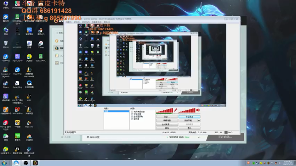The height and width of the screenshot is (166, 296).
Task: Open the QQ浏览器 desktop shortcut
Action: coord(29,84)
